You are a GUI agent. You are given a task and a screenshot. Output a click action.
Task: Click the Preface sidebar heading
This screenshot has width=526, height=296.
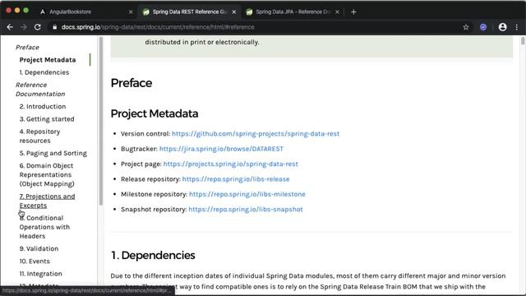coord(27,48)
